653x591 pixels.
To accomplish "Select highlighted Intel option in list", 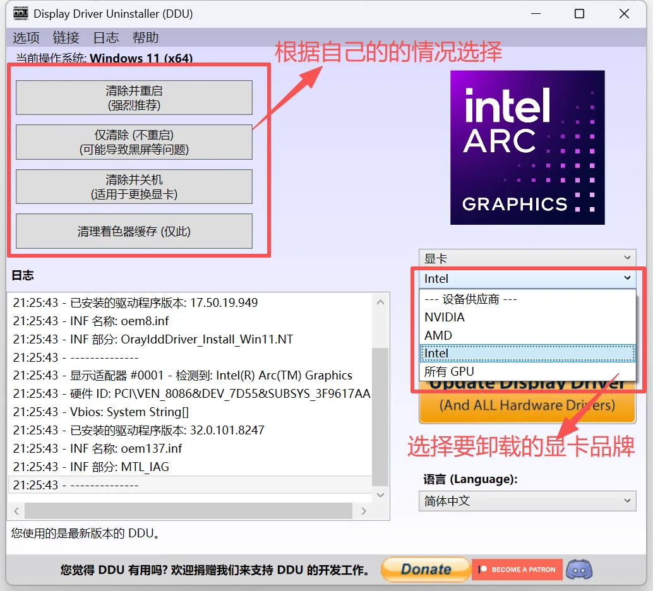I will pyautogui.click(x=527, y=353).
